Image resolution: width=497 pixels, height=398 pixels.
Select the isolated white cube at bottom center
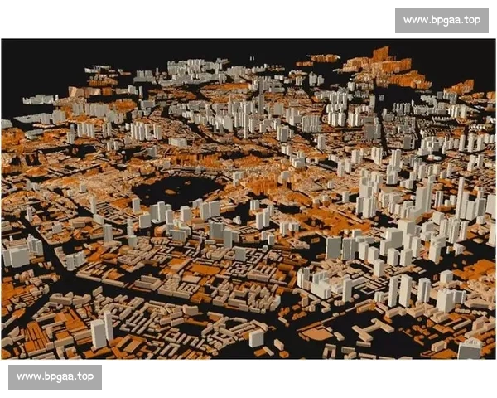(x=256, y=338)
